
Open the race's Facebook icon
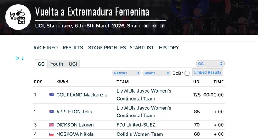click(x=162, y=26)
